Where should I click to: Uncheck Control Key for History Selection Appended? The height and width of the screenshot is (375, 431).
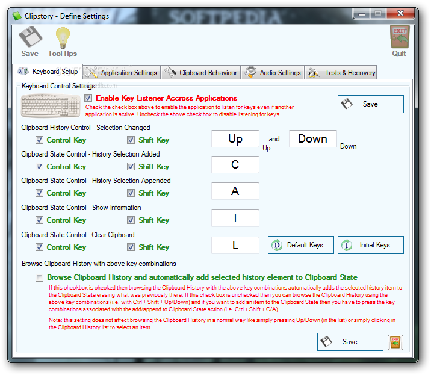pos(39,193)
